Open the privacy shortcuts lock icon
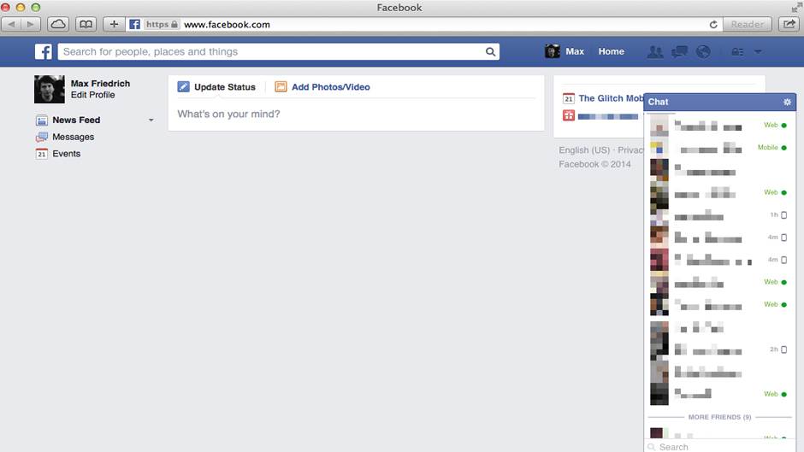 [736, 52]
